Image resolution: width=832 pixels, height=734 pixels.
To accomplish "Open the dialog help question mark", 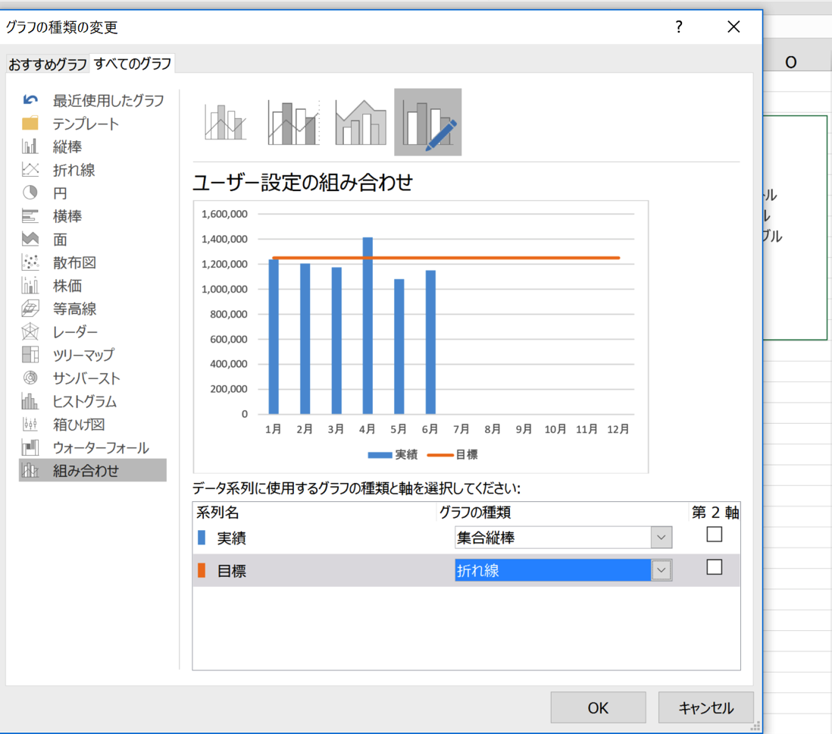I will coord(679,27).
